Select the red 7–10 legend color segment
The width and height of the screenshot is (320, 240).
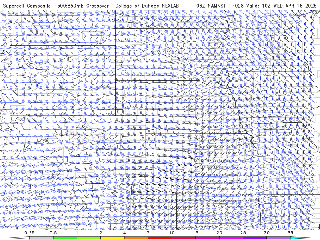pos(160,238)
